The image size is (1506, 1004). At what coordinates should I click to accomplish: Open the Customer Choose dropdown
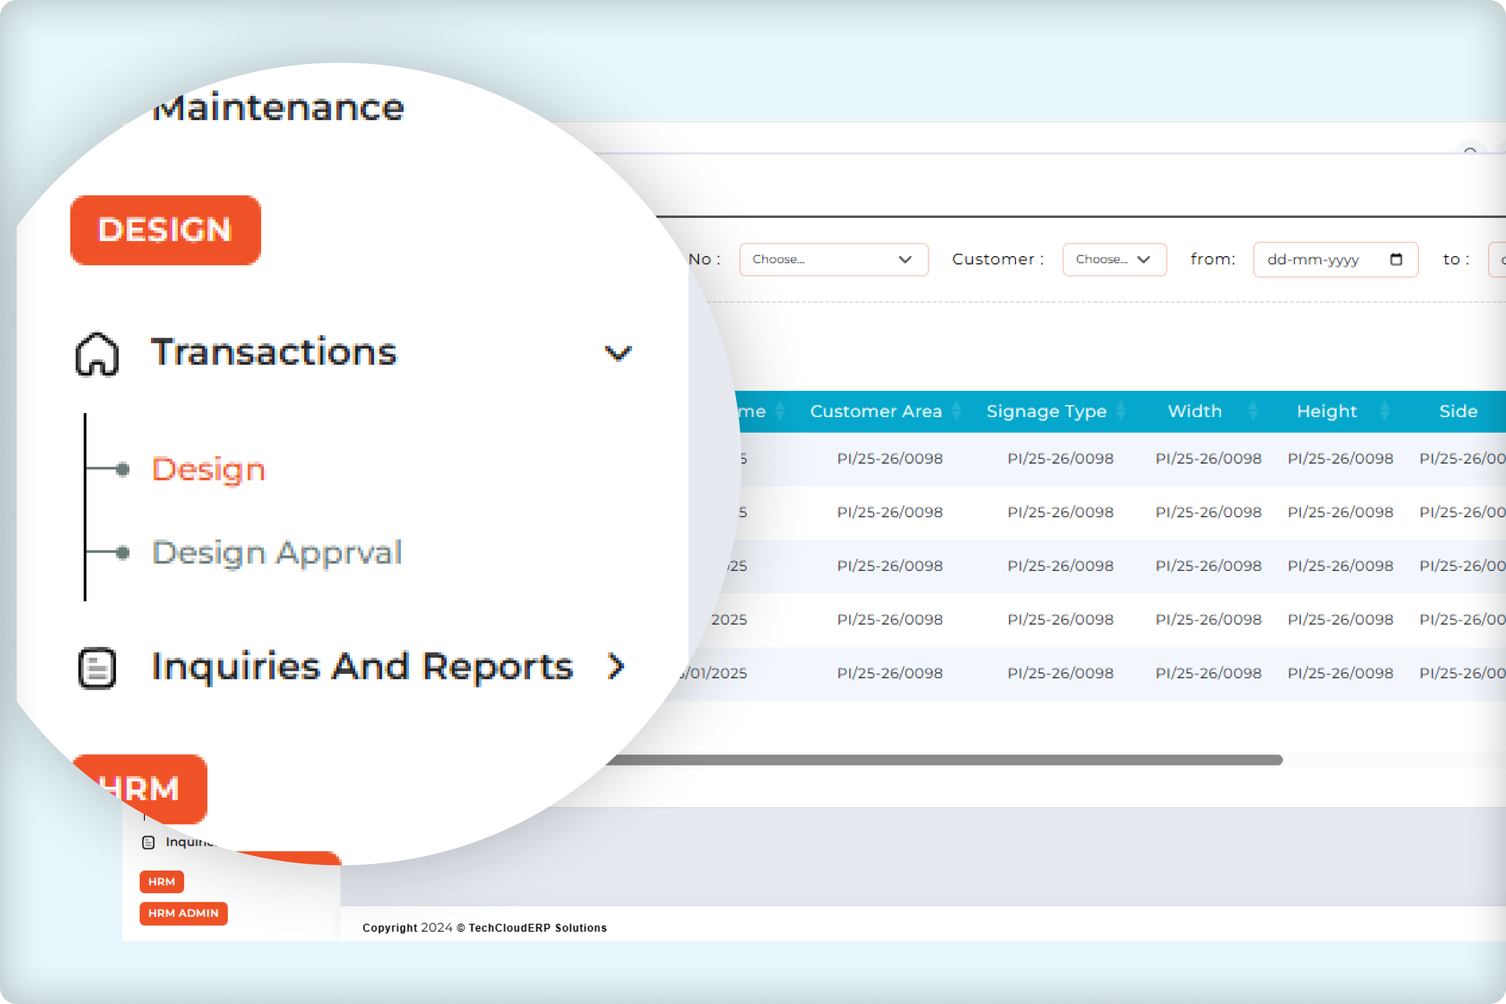1114,259
